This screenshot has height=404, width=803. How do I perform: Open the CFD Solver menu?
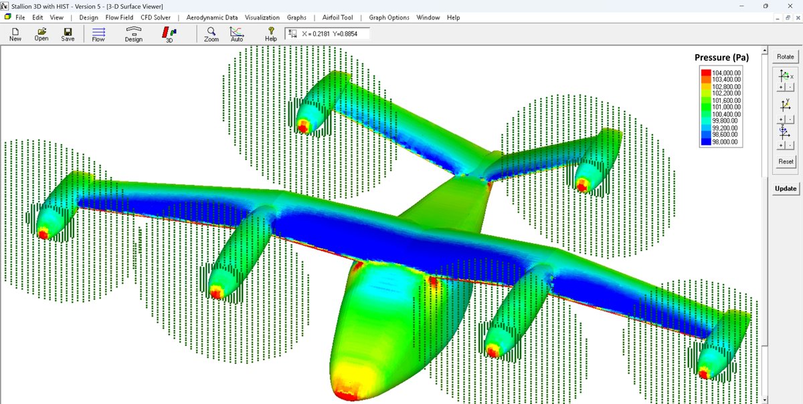coord(155,17)
